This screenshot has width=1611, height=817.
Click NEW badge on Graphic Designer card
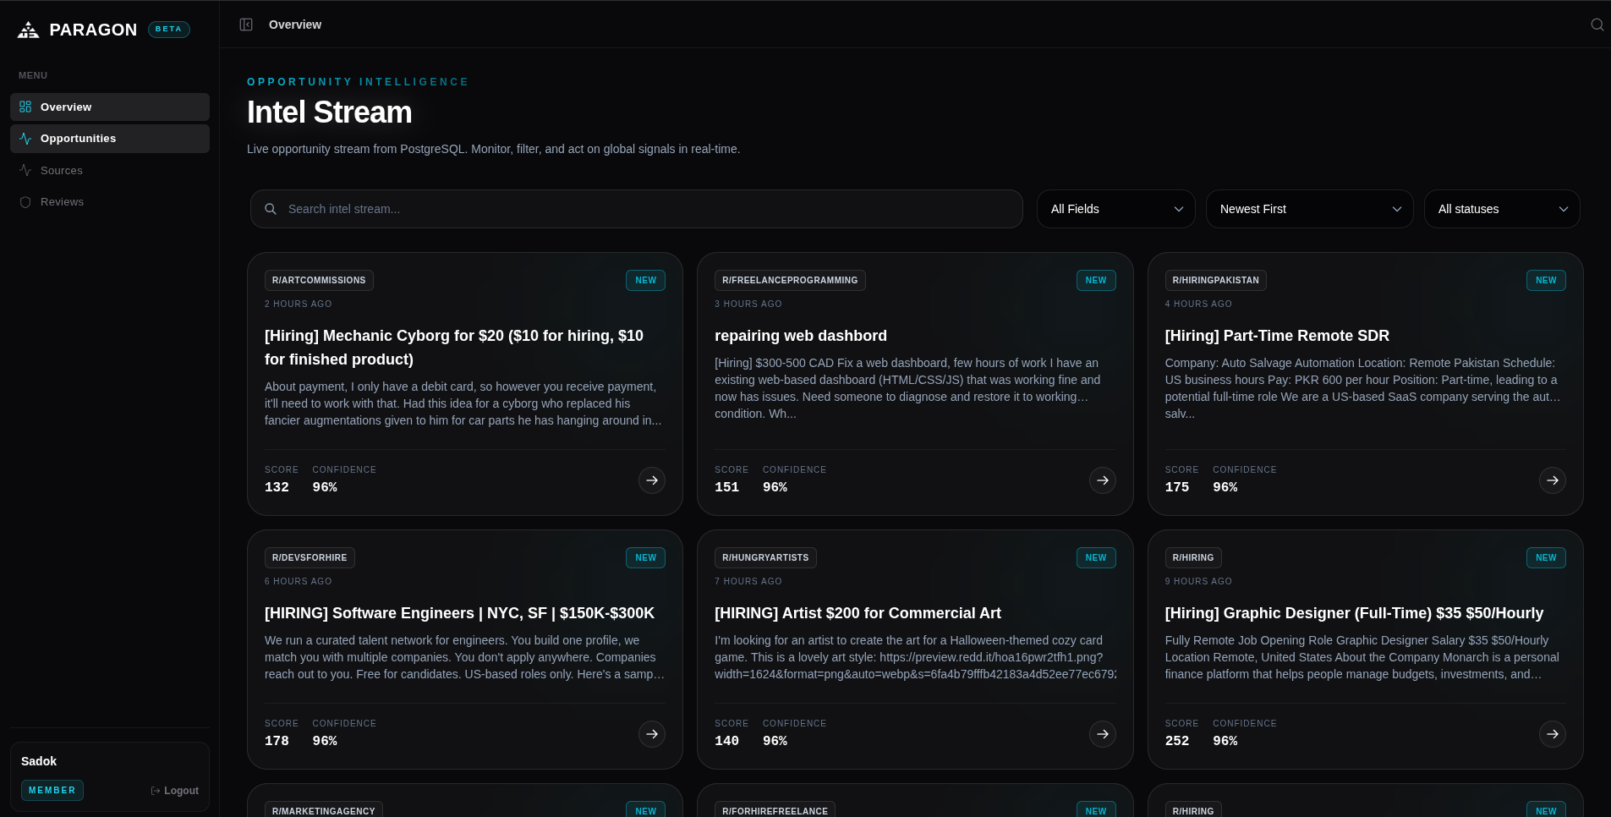coord(1546,558)
